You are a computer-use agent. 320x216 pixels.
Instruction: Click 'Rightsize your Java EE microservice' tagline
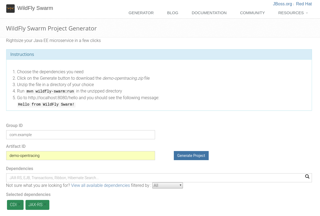pos(53,40)
